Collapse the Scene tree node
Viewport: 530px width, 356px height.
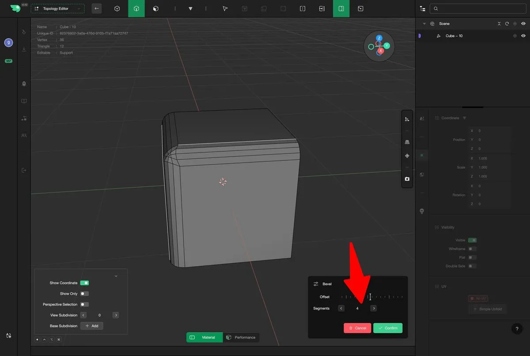point(424,24)
